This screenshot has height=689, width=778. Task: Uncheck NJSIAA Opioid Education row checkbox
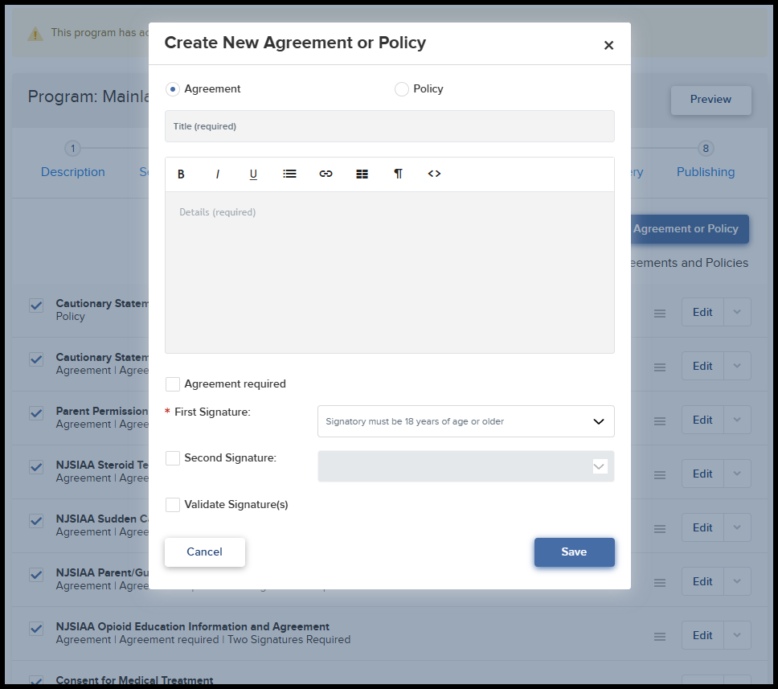point(36,629)
